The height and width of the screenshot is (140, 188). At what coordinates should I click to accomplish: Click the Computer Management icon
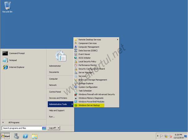pyautogui.click(x=76, y=47)
